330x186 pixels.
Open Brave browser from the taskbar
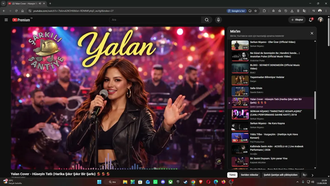pyautogui.click(x=201, y=182)
